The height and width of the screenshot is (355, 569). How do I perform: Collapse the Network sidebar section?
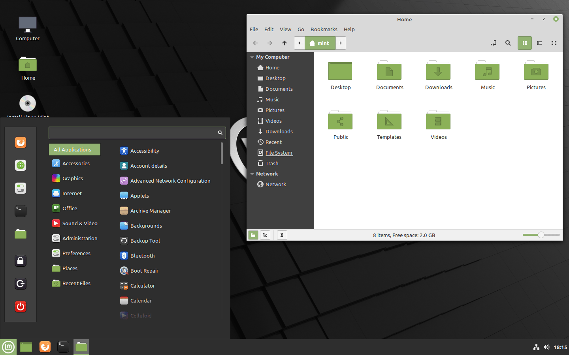[252, 174]
